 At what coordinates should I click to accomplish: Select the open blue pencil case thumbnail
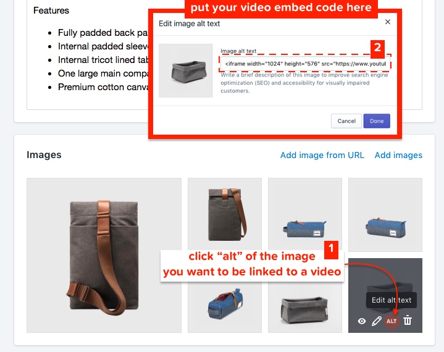(x=225, y=308)
